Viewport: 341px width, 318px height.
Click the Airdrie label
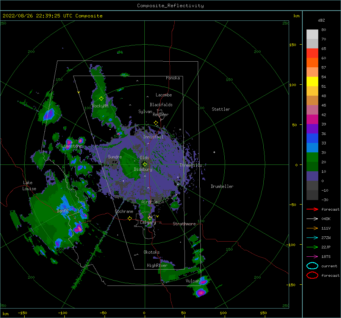click(x=149, y=202)
